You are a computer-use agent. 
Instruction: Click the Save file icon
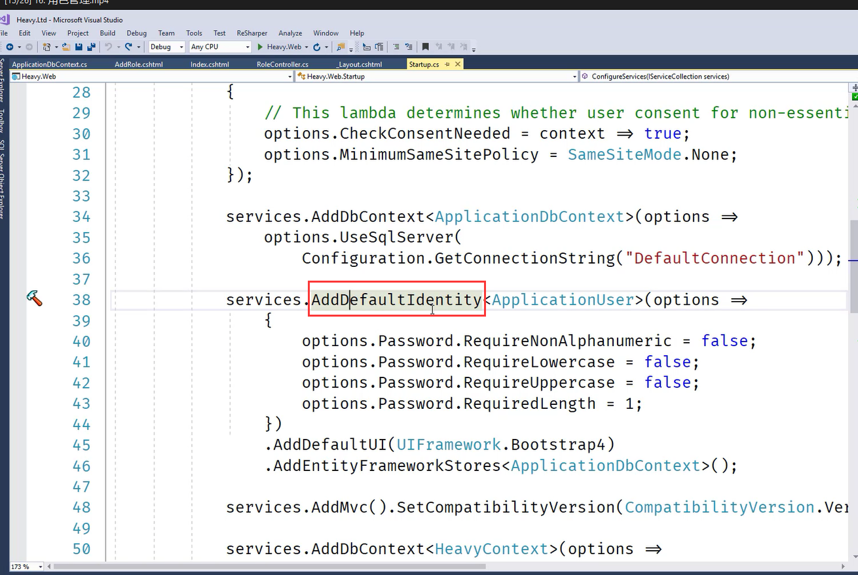tap(79, 47)
